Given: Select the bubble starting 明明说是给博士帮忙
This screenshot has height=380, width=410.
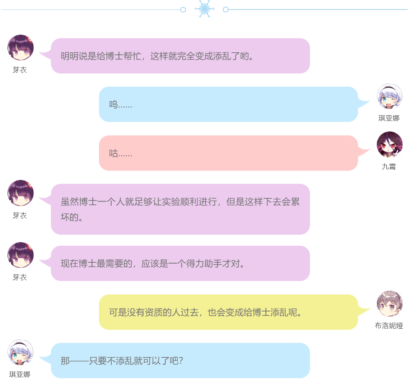Looking at the screenshot, I should (x=180, y=56).
